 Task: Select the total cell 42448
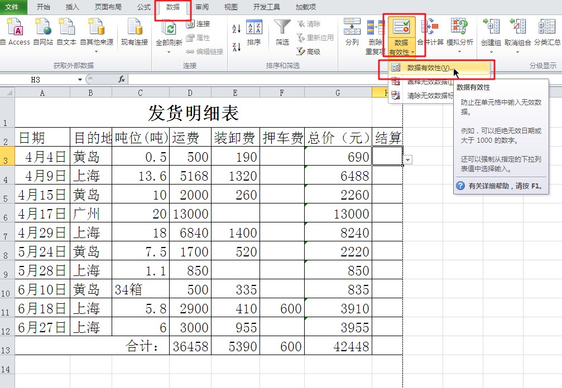[338, 346]
